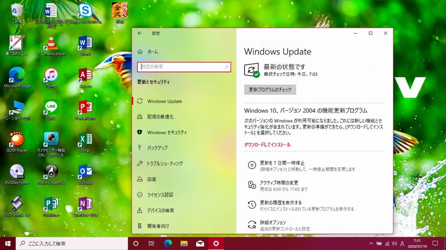Launch Roxio Creator LJ from the desktop
This screenshot has width=446, height=250.
click(x=51, y=174)
